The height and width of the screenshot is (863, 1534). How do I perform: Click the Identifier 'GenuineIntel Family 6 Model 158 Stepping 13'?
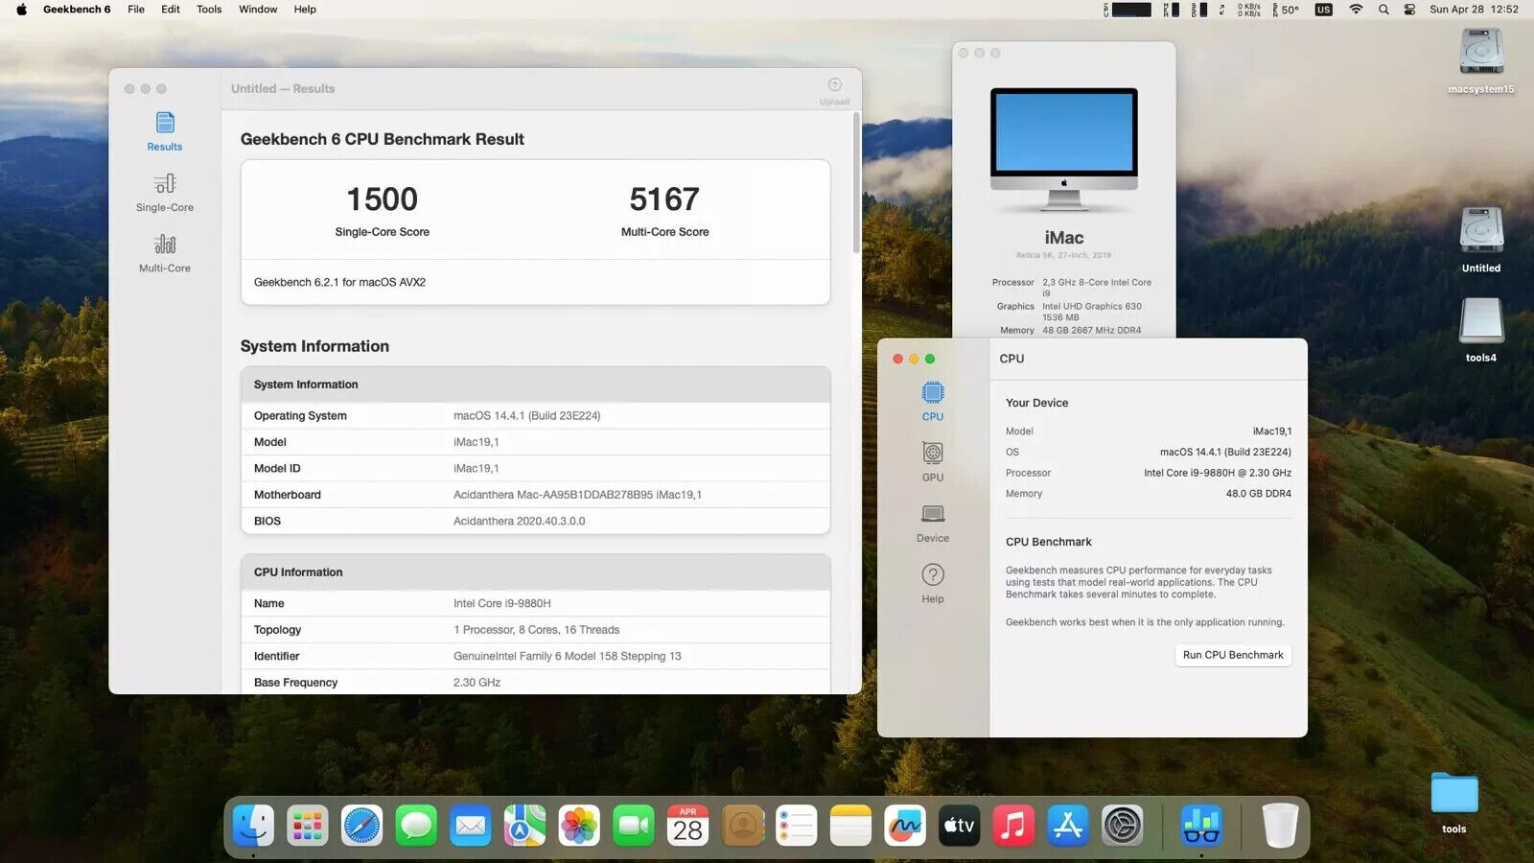(568, 656)
